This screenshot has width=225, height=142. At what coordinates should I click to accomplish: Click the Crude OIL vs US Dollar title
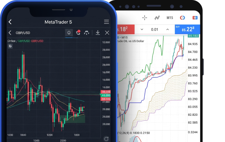(131, 41)
